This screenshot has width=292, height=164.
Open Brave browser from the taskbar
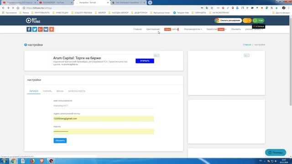(42, 161)
